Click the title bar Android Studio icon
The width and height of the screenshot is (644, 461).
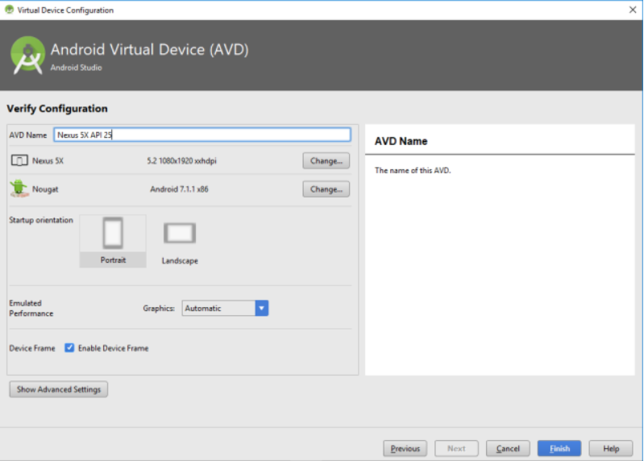(9, 10)
